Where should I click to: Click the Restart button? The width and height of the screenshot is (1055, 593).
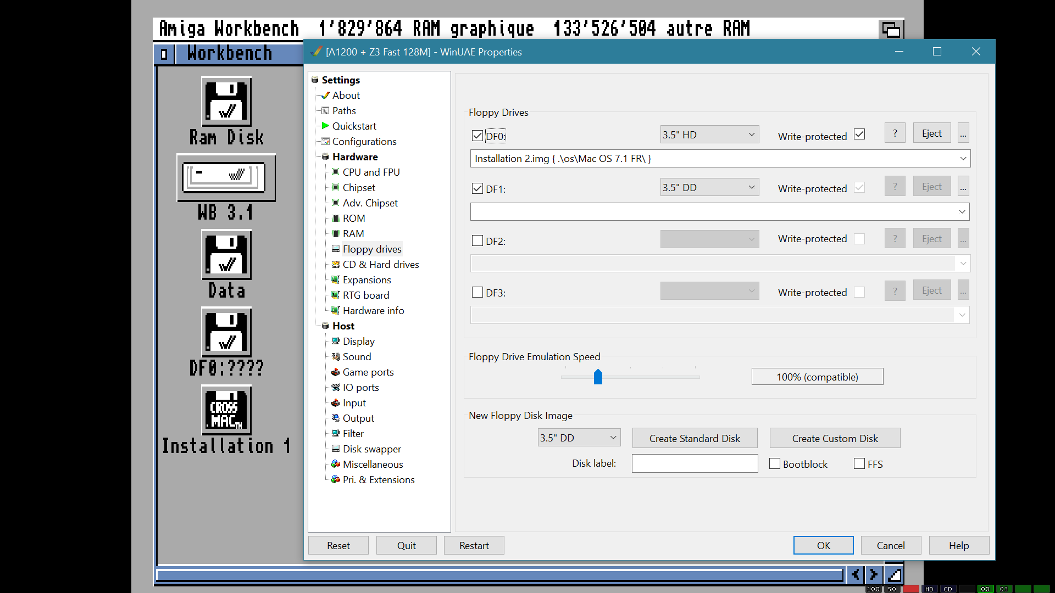tap(474, 545)
